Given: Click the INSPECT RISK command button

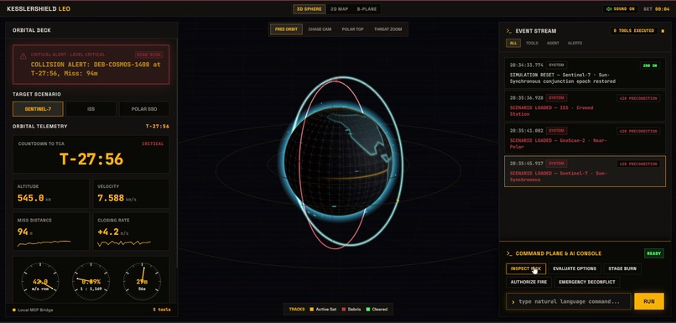Looking at the screenshot, I should tap(526, 268).
